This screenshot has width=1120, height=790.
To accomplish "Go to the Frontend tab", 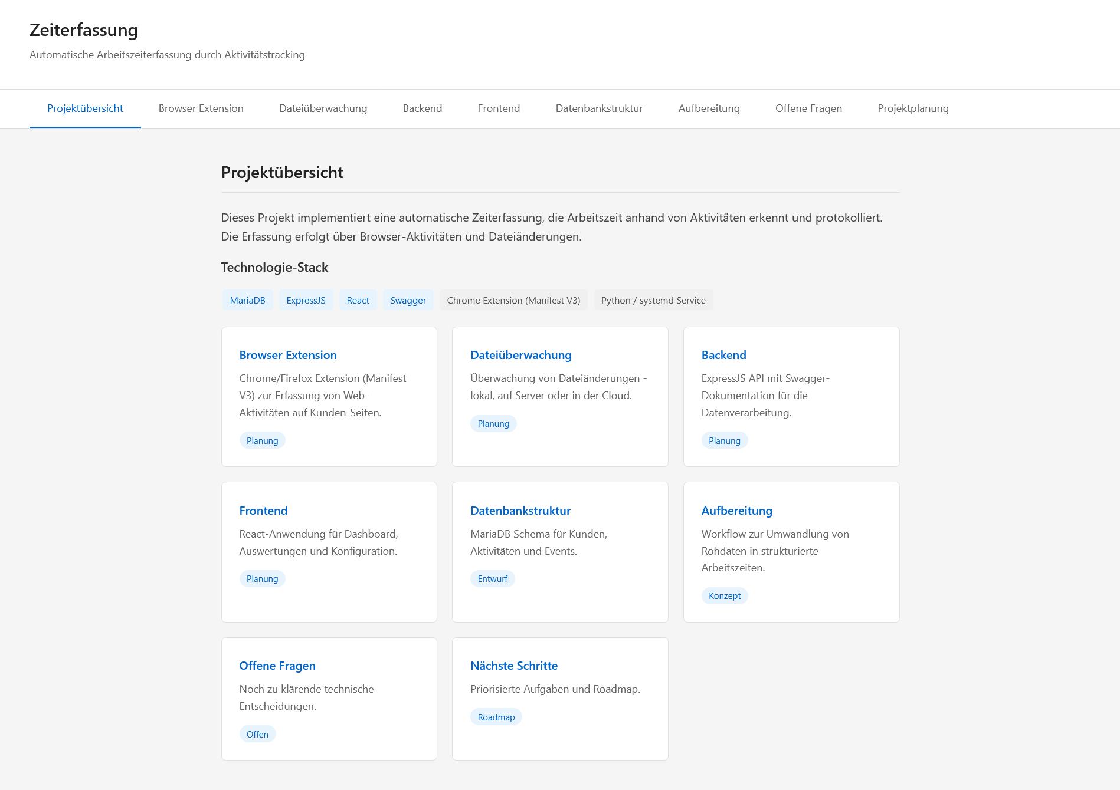I will click(499, 108).
